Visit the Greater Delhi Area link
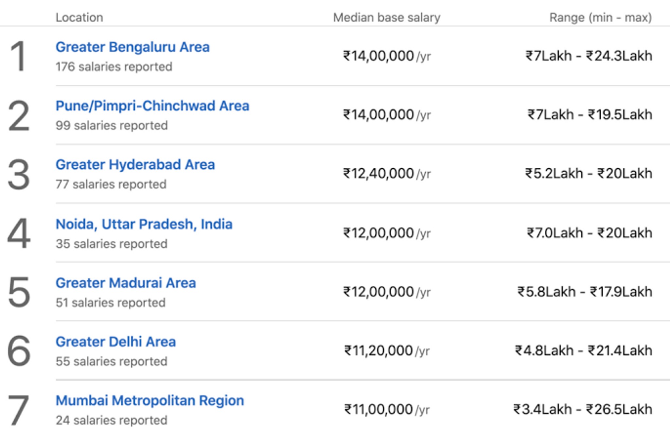The image size is (670, 436). (116, 342)
